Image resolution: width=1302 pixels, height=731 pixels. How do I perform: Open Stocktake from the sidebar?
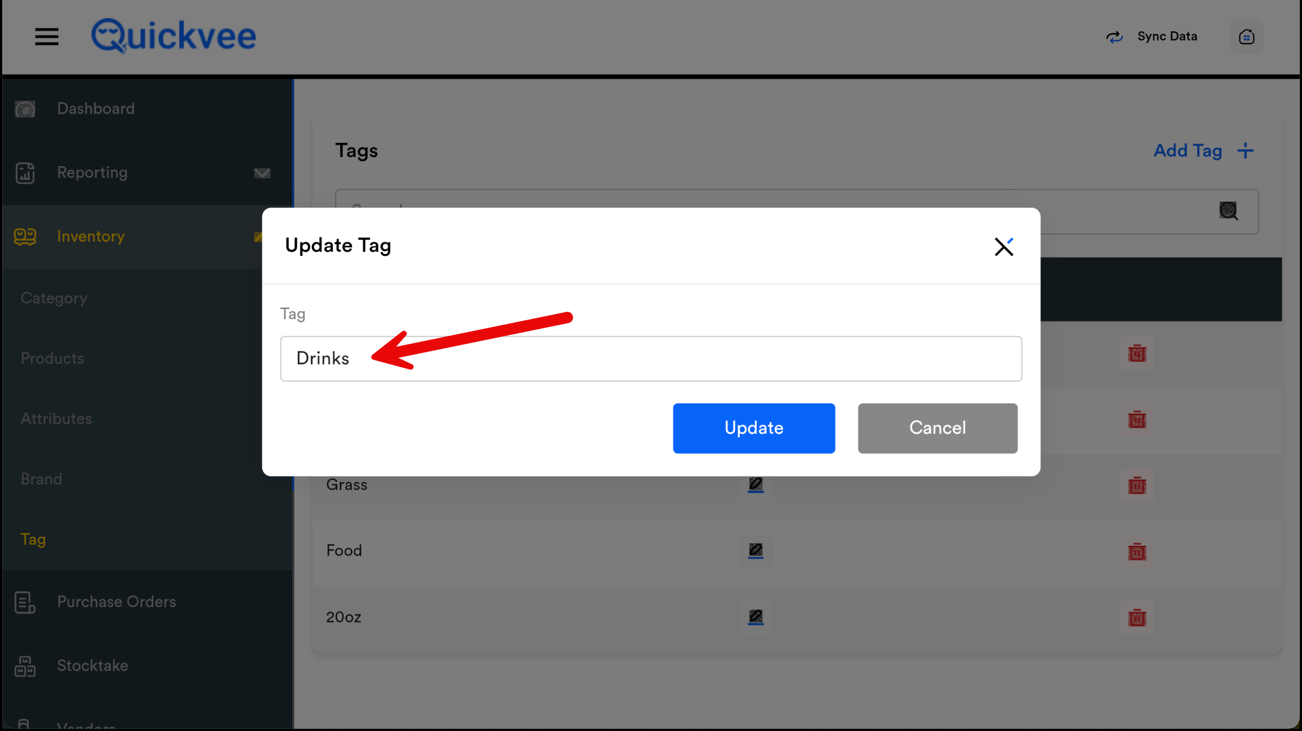(x=92, y=665)
